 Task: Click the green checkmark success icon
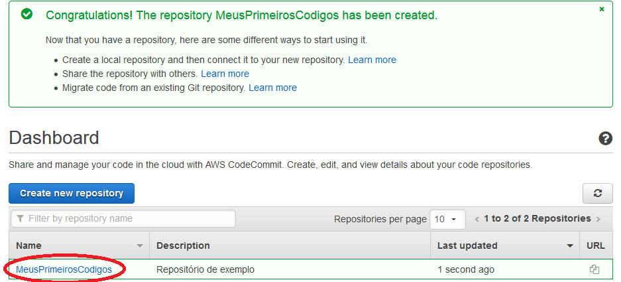pyautogui.click(x=27, y=15)
